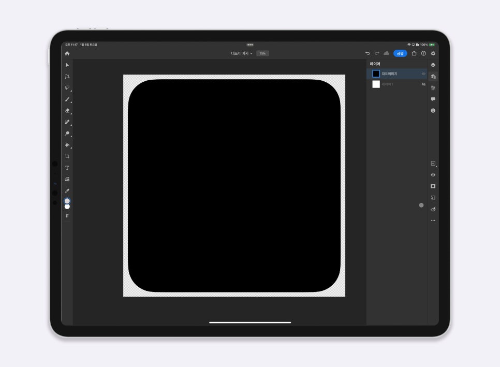The image size is (500, 367).
Task: Select the Brush tool
Action: 67,99
